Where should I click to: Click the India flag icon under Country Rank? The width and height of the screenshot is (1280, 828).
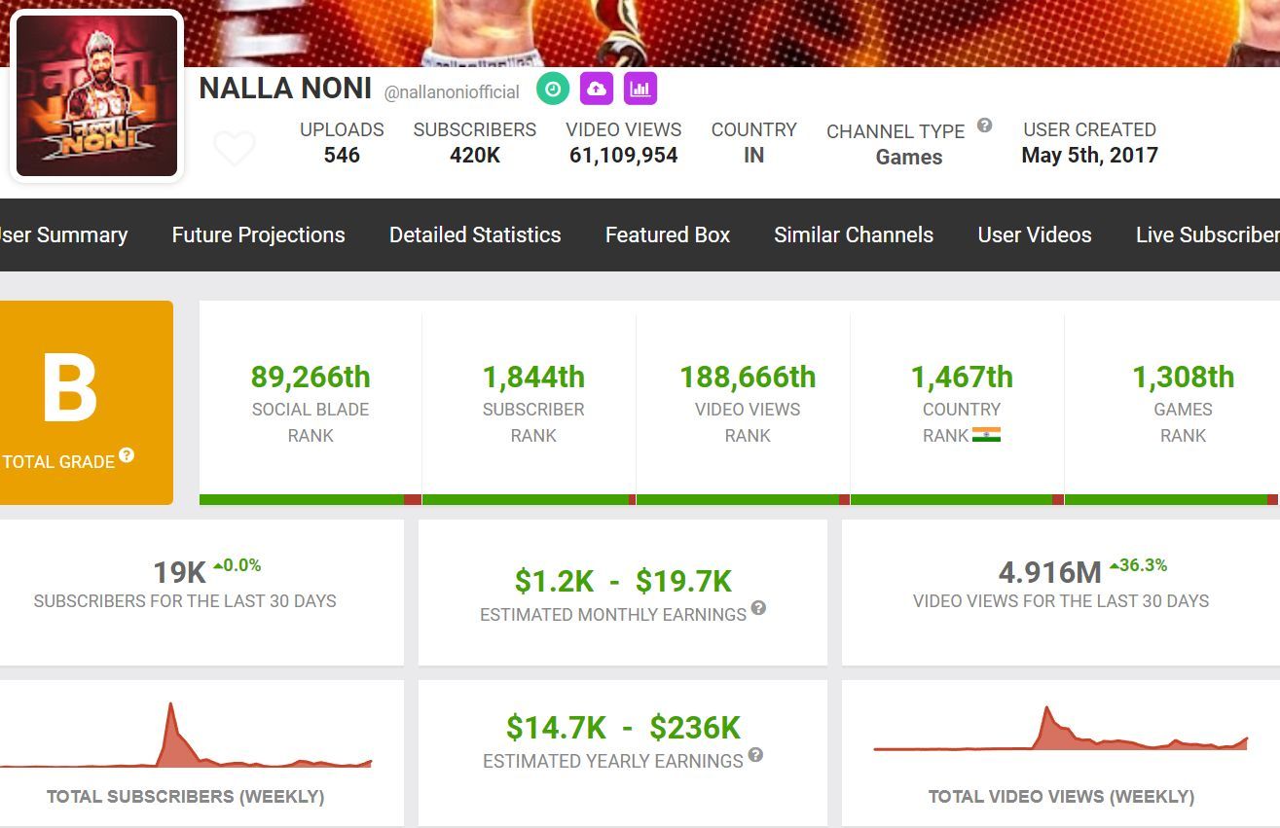click(x=986, y=435)
